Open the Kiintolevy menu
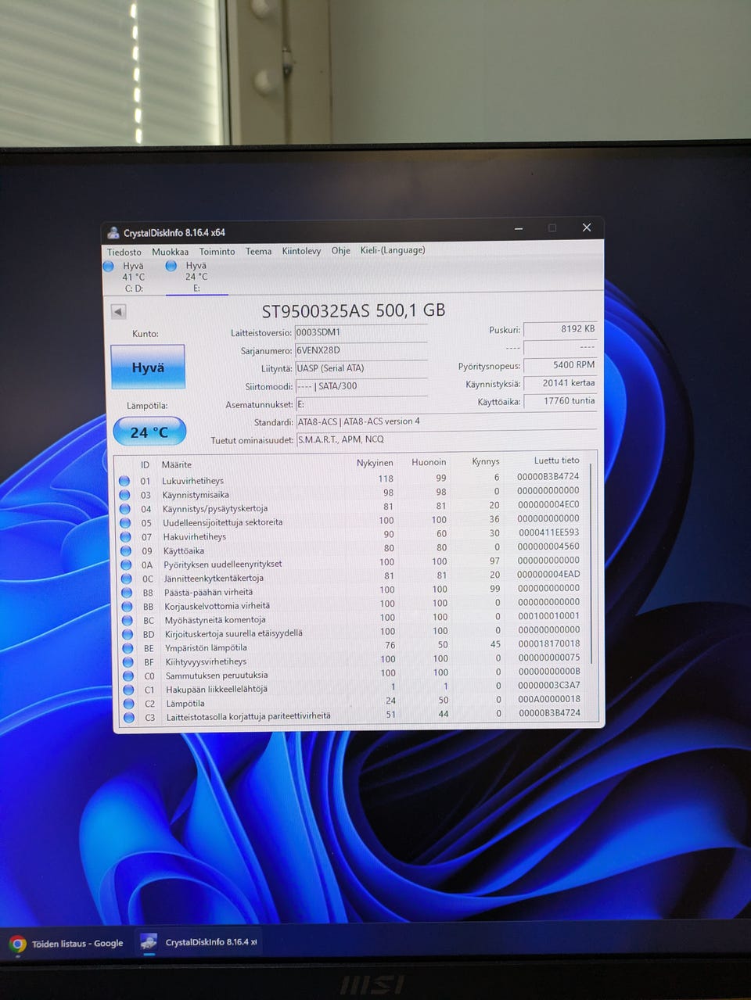This screenshot has width=751, height=1000. pos(301,251)
